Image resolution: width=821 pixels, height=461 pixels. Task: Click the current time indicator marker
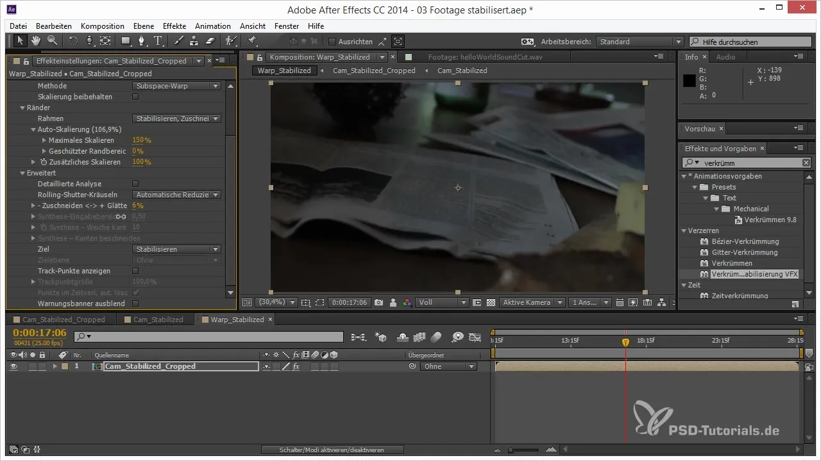coord(626,343)
